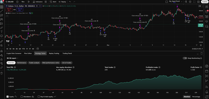Open the USD currency dropdown
This screenshot has width=209, height=99.
pyautogui.click(x=201, y=6)
